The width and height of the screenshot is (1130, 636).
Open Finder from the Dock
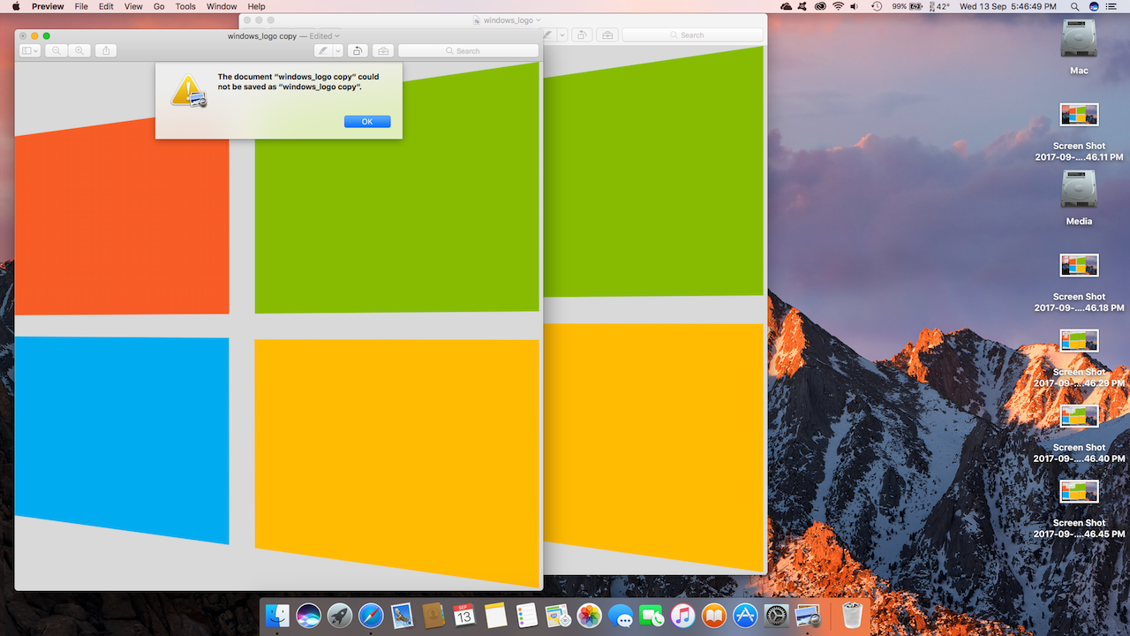coord(278,615)
